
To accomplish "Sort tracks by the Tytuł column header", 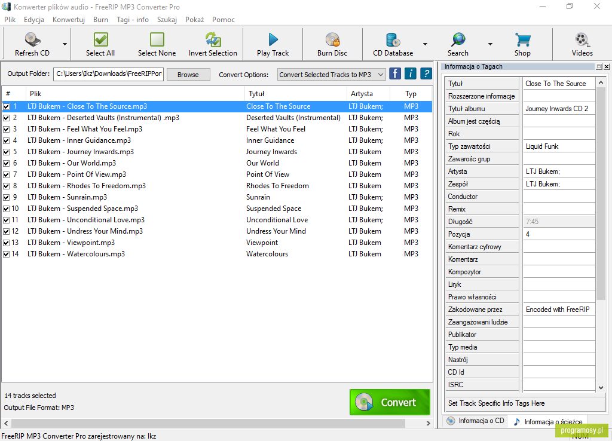I will click(x=295, y=94).
